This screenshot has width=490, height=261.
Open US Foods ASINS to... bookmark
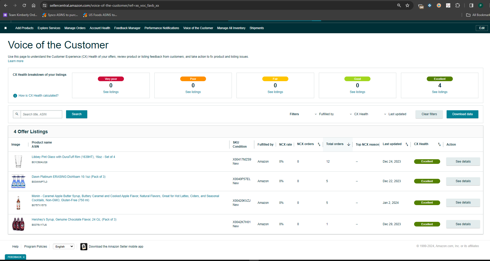click(100, 15)
